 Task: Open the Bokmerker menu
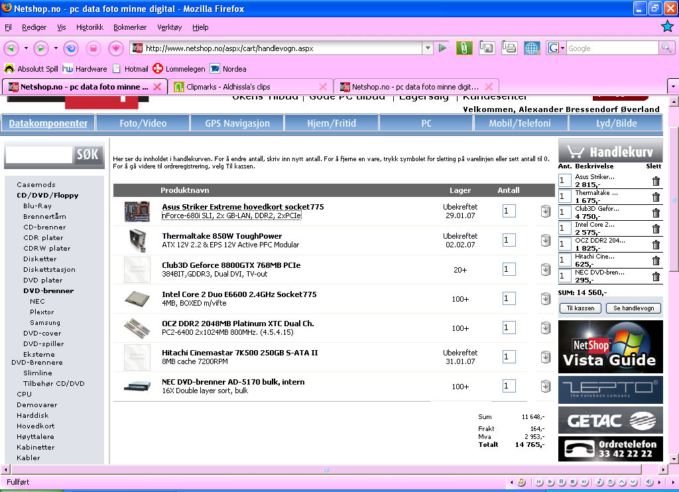tap(130, 27)
